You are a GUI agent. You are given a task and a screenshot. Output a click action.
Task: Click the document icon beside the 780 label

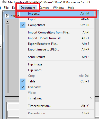[7, 15]
